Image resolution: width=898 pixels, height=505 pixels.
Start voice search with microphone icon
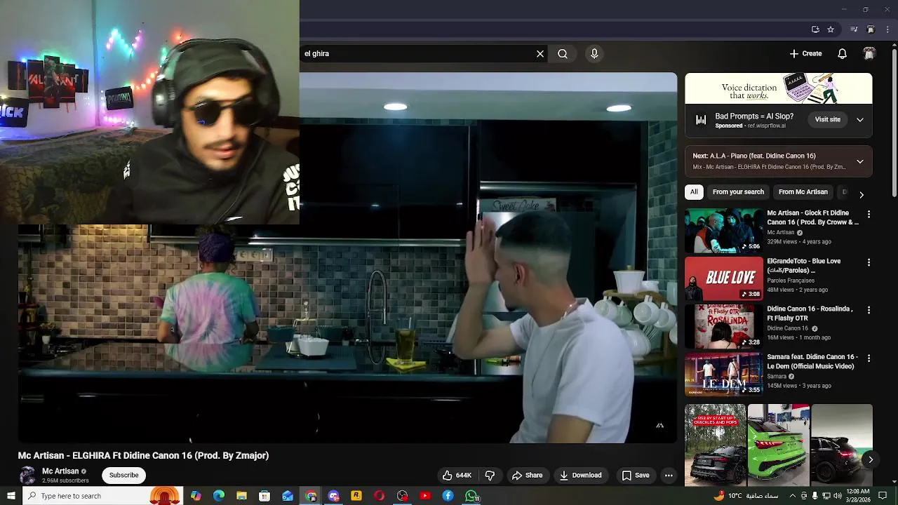pyautogui.click(x=594, y=53)
